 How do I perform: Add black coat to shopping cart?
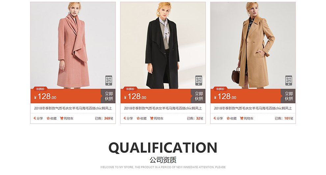tap(157, 118)
